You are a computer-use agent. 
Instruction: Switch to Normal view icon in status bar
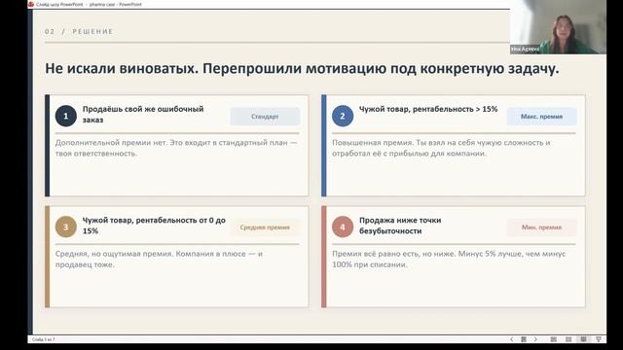(x=554, y=339)
